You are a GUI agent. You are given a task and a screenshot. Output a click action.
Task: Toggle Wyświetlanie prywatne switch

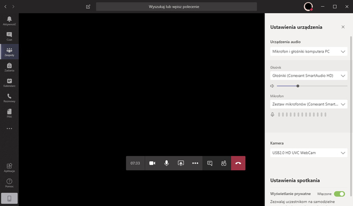pyautogui.click(x=339, y=193)
